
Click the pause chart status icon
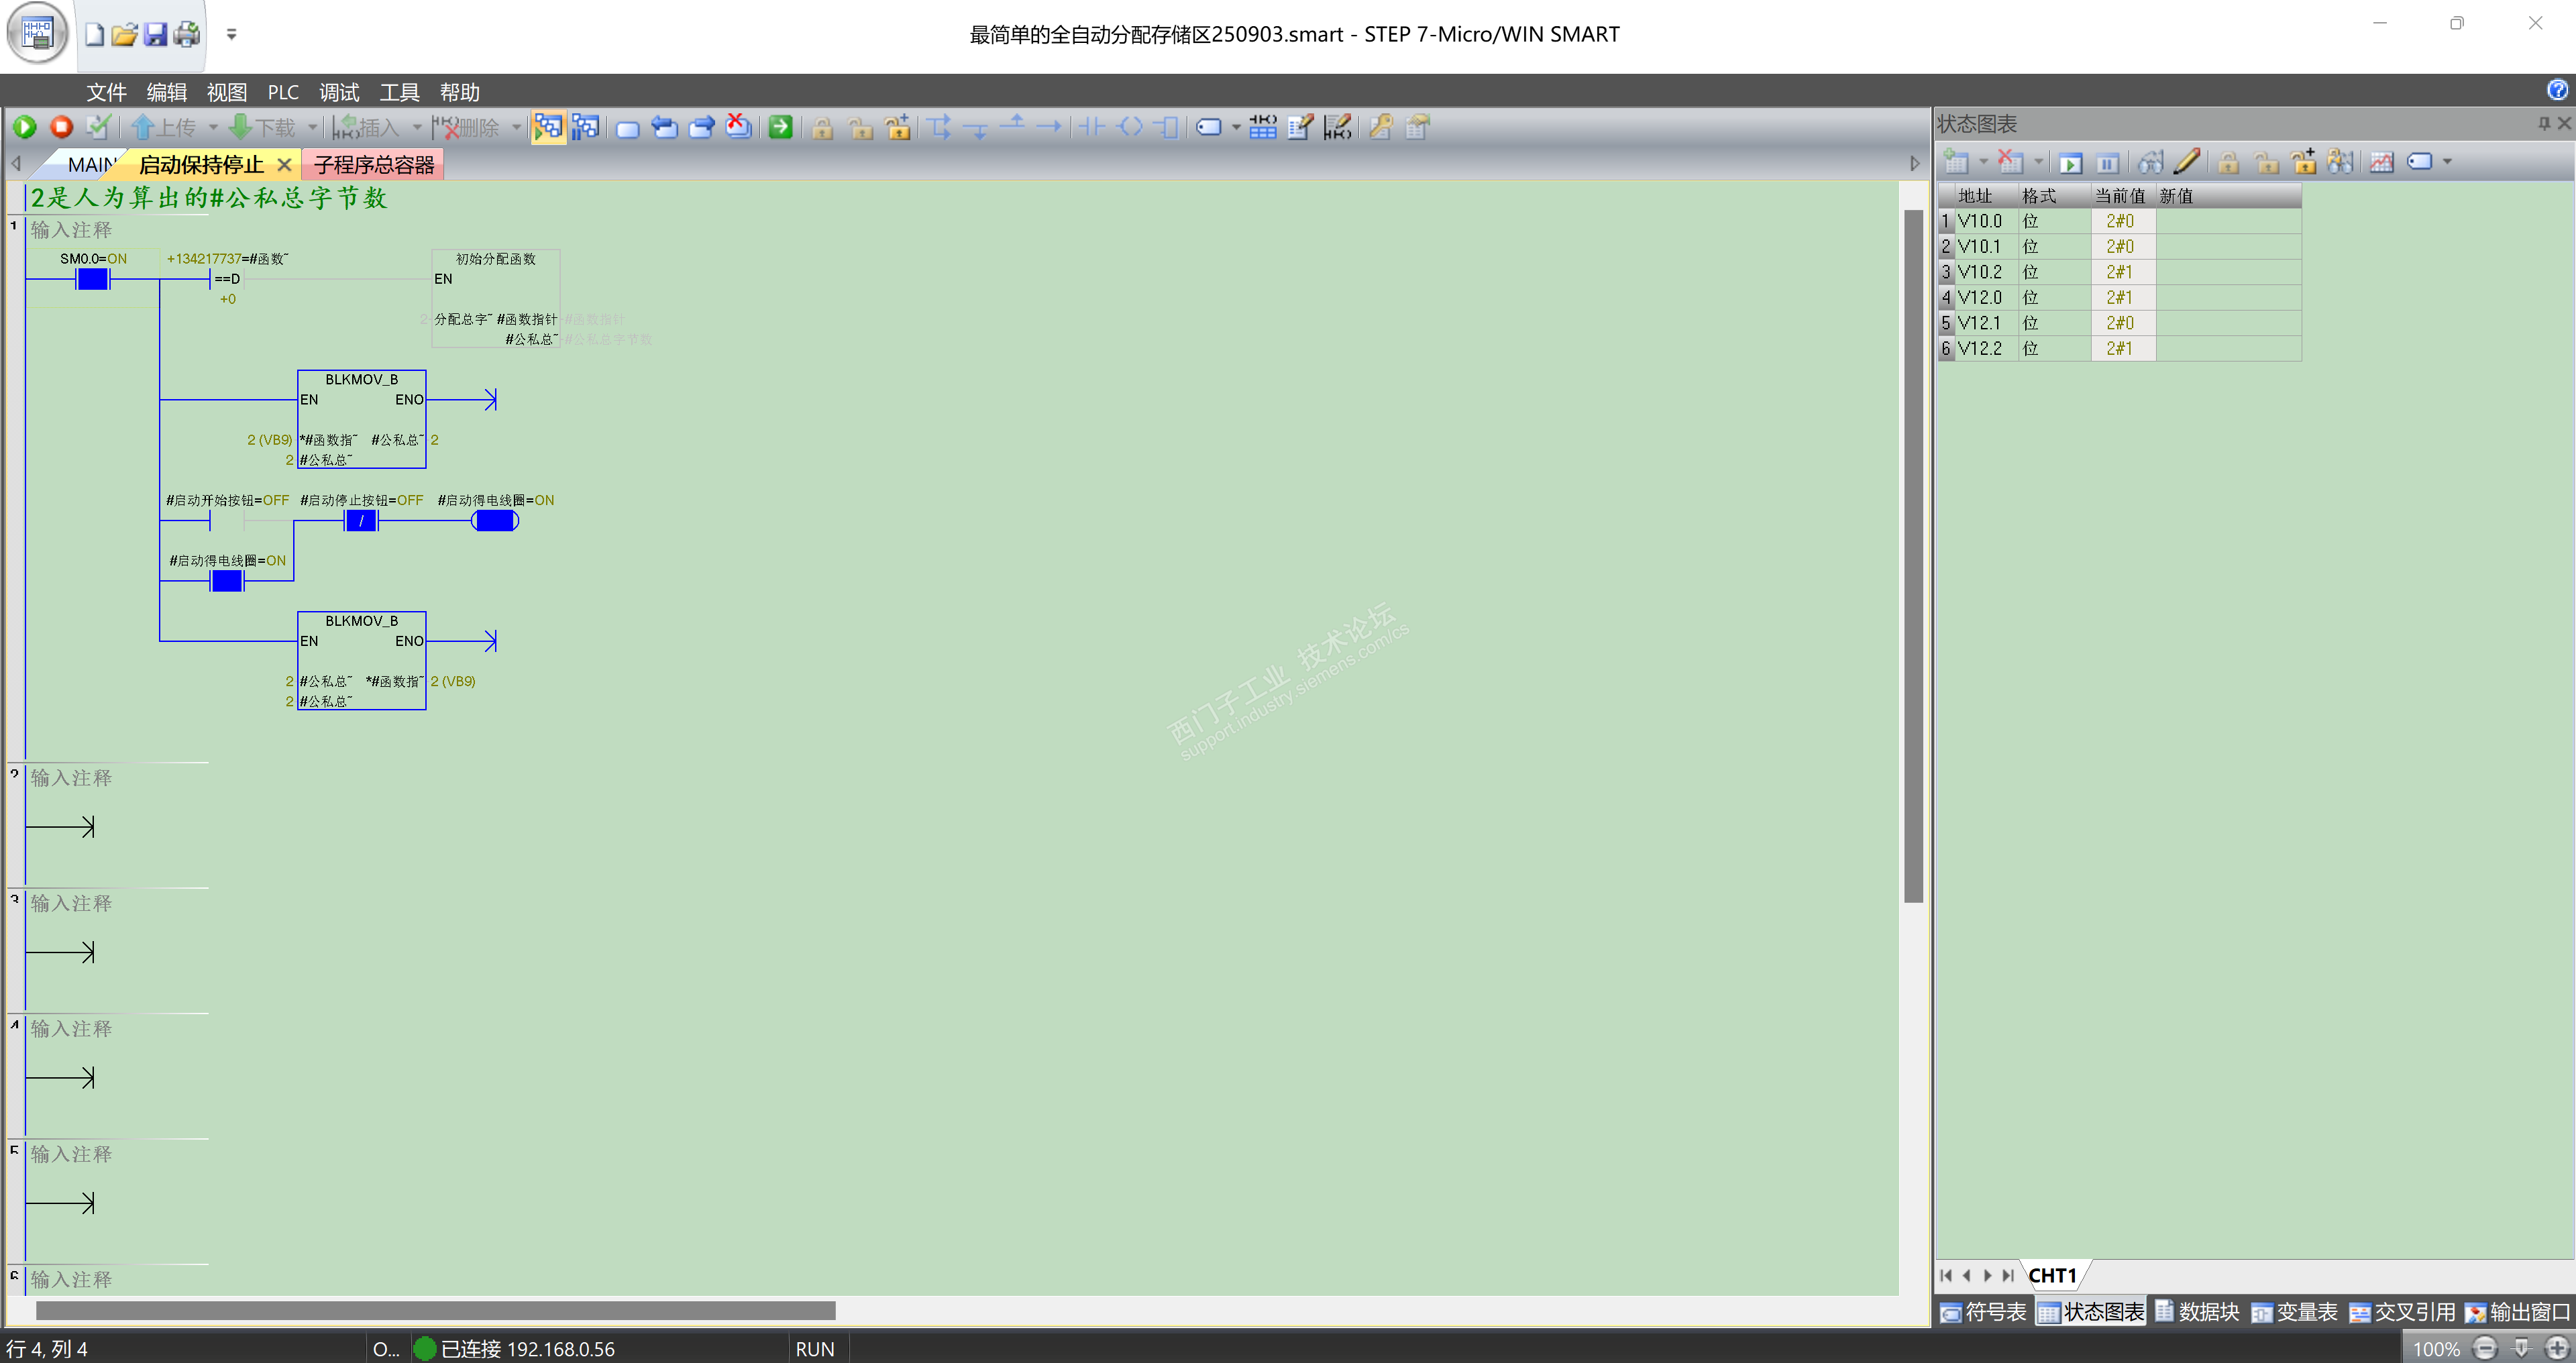2107,162
